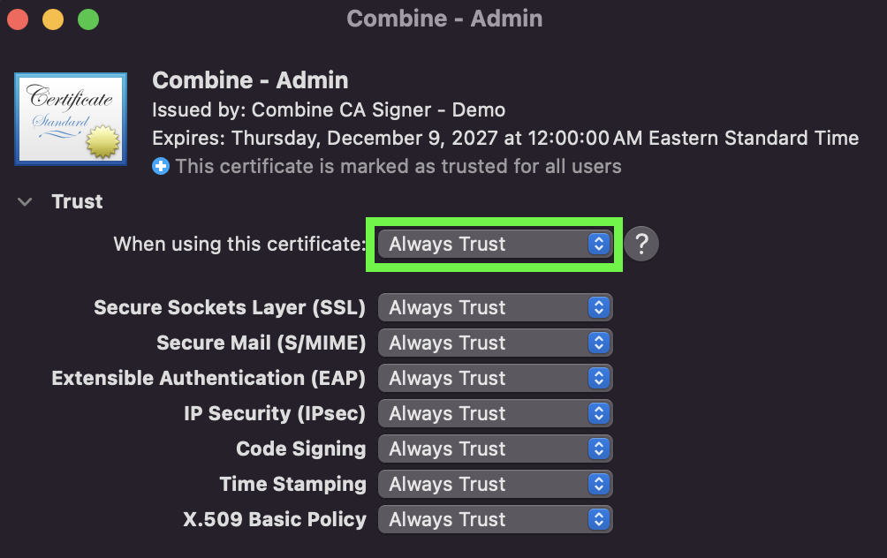The width and height of the screenshot is (887, 558).
Task: Click the certificate standard icon image
Action: pos(71,119)
